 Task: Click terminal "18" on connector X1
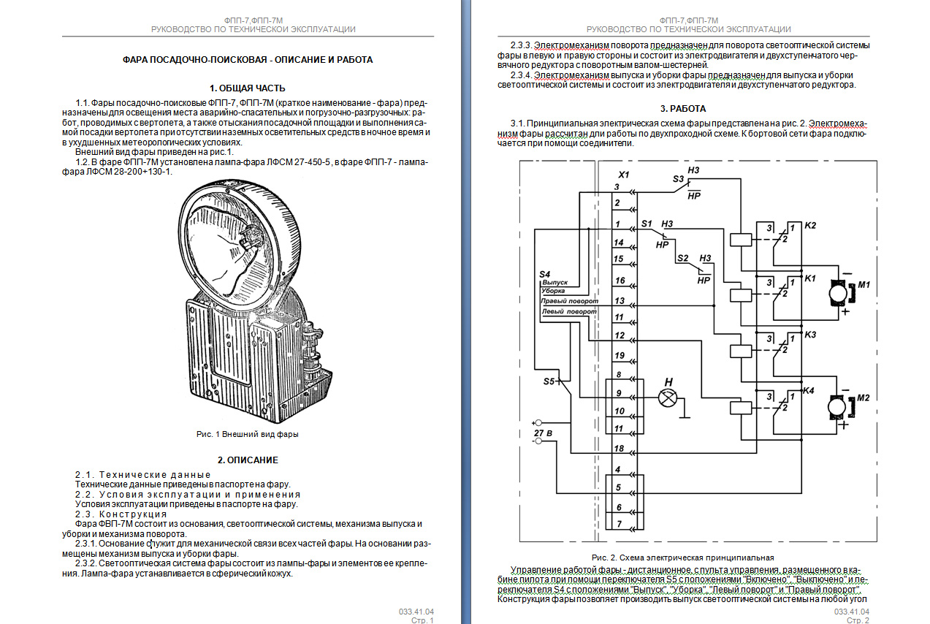(618, 448)
